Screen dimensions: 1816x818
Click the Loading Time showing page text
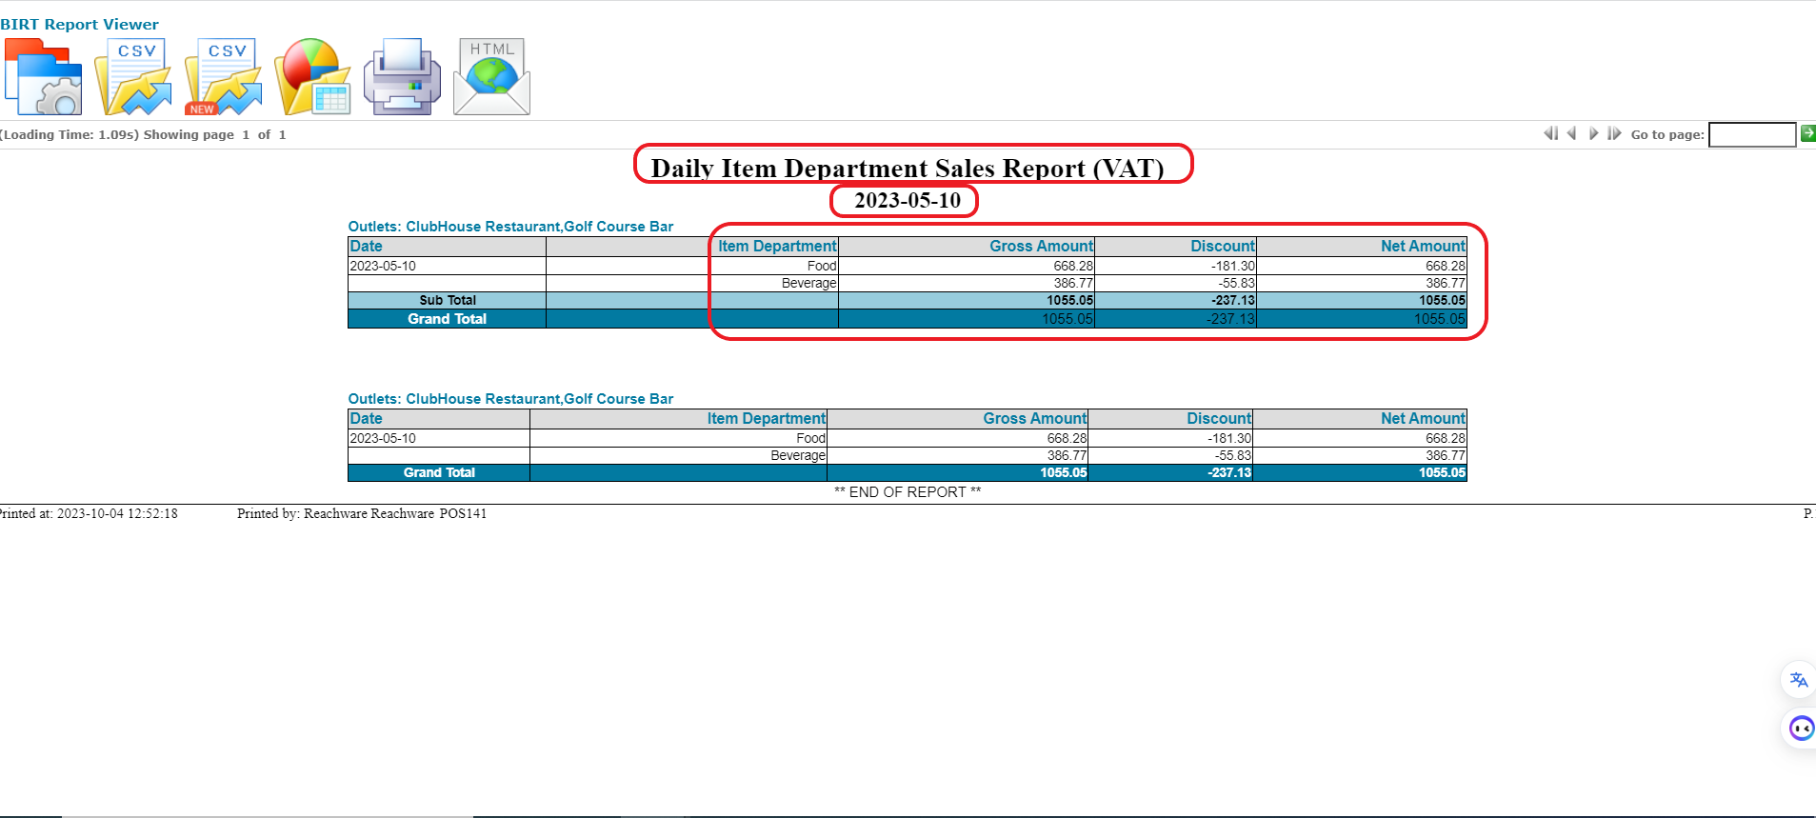pyautogui.click(x=143, y=134)
